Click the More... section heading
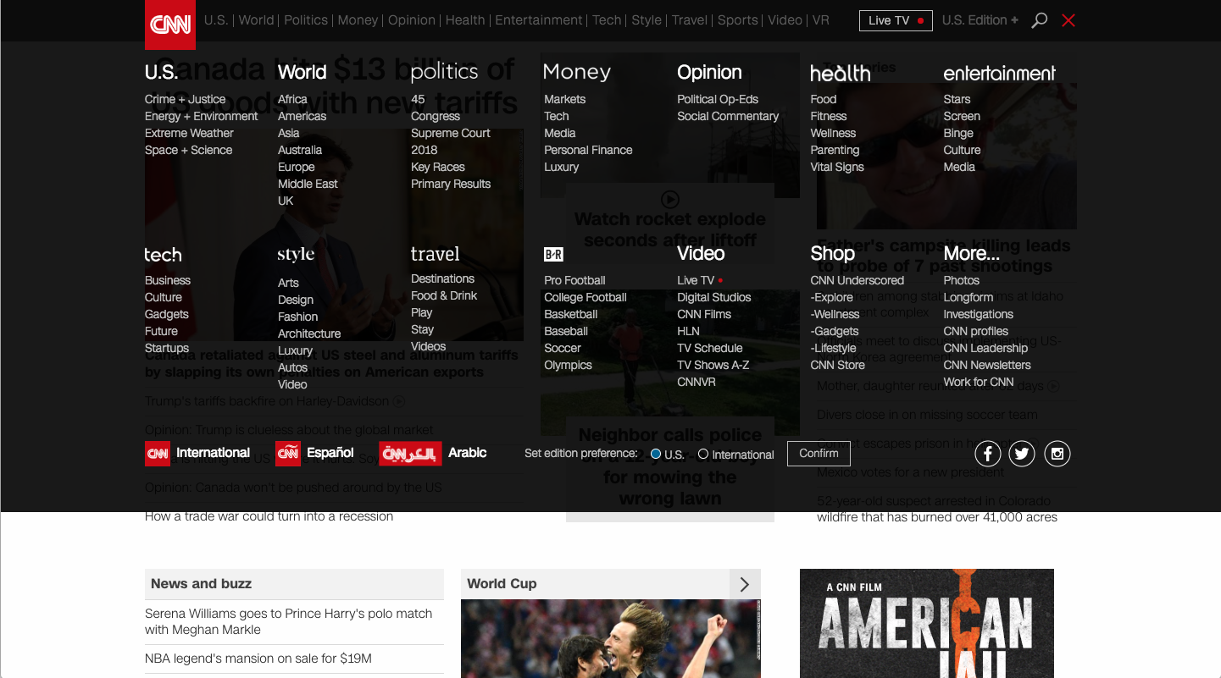This screenshot has height=678, width=1221. pyautogui.click(x=972, y=253)
